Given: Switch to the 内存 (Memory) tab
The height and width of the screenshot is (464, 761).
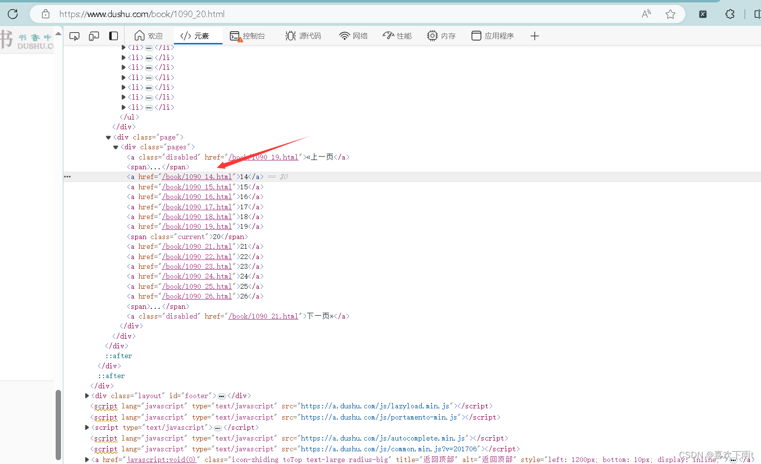Looking at the screenshot, I should 441,36.
